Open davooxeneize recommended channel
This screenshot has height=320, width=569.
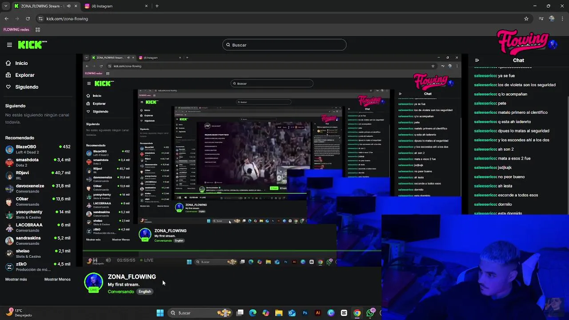point(38,188)
